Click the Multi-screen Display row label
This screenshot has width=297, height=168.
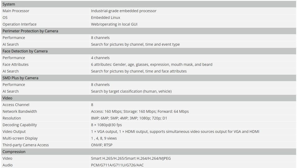[20, 138]
